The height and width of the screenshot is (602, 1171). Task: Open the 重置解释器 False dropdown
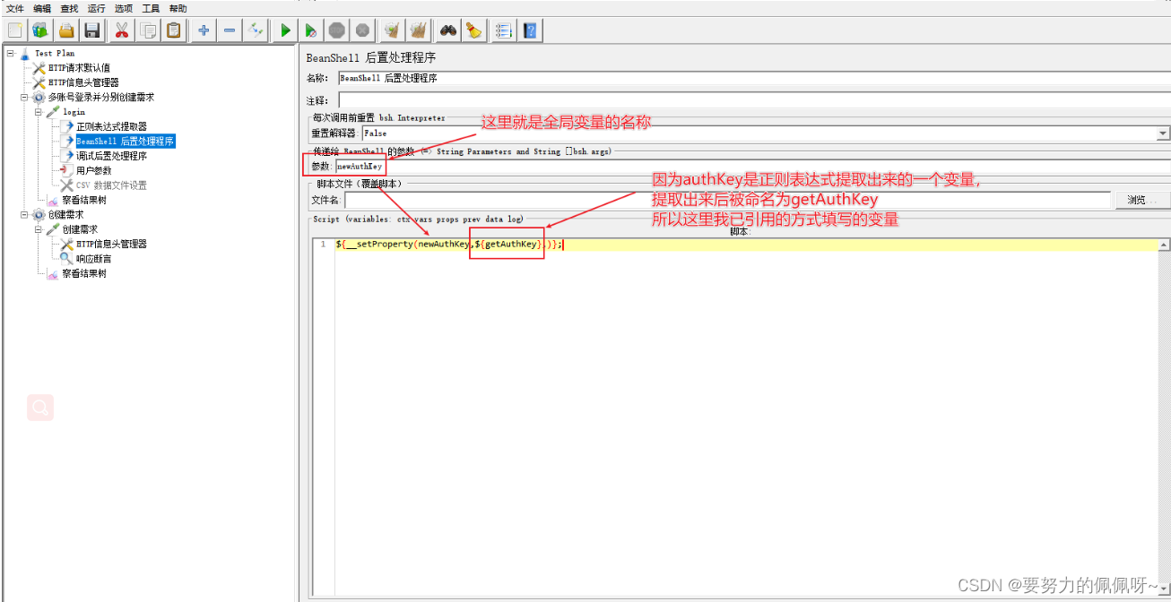[1163, 133]
